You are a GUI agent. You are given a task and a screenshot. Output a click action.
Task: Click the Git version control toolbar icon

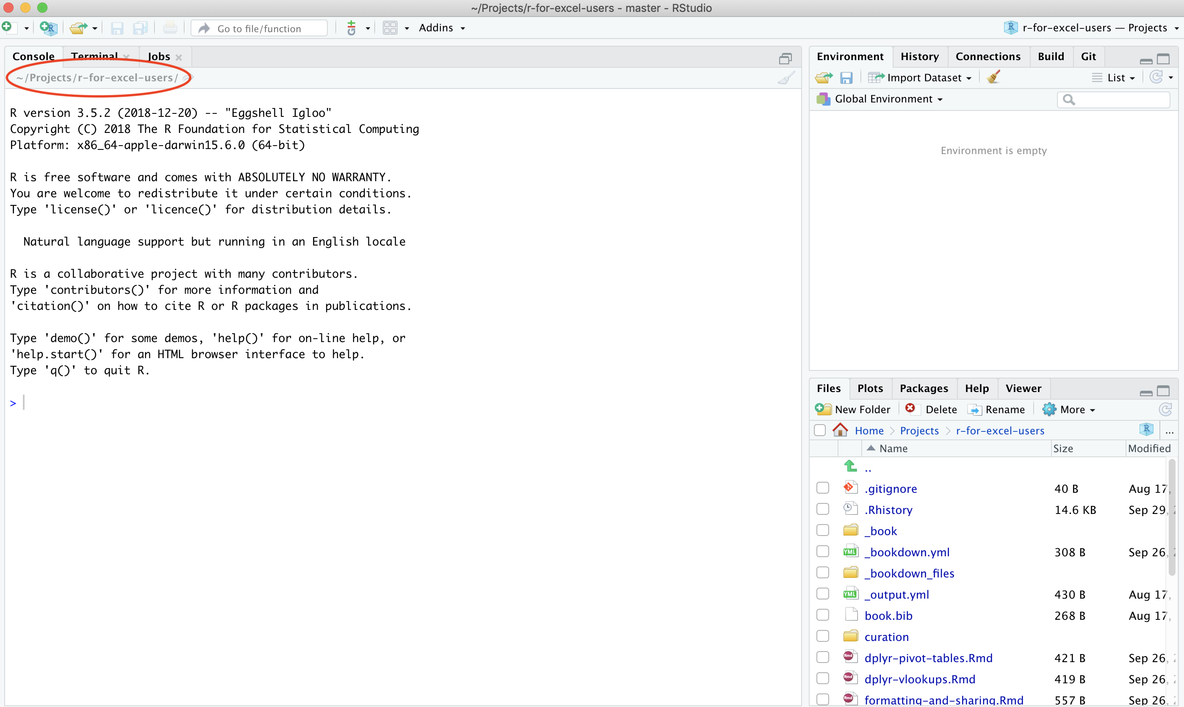pyautogui.click(x=351, y=28)
